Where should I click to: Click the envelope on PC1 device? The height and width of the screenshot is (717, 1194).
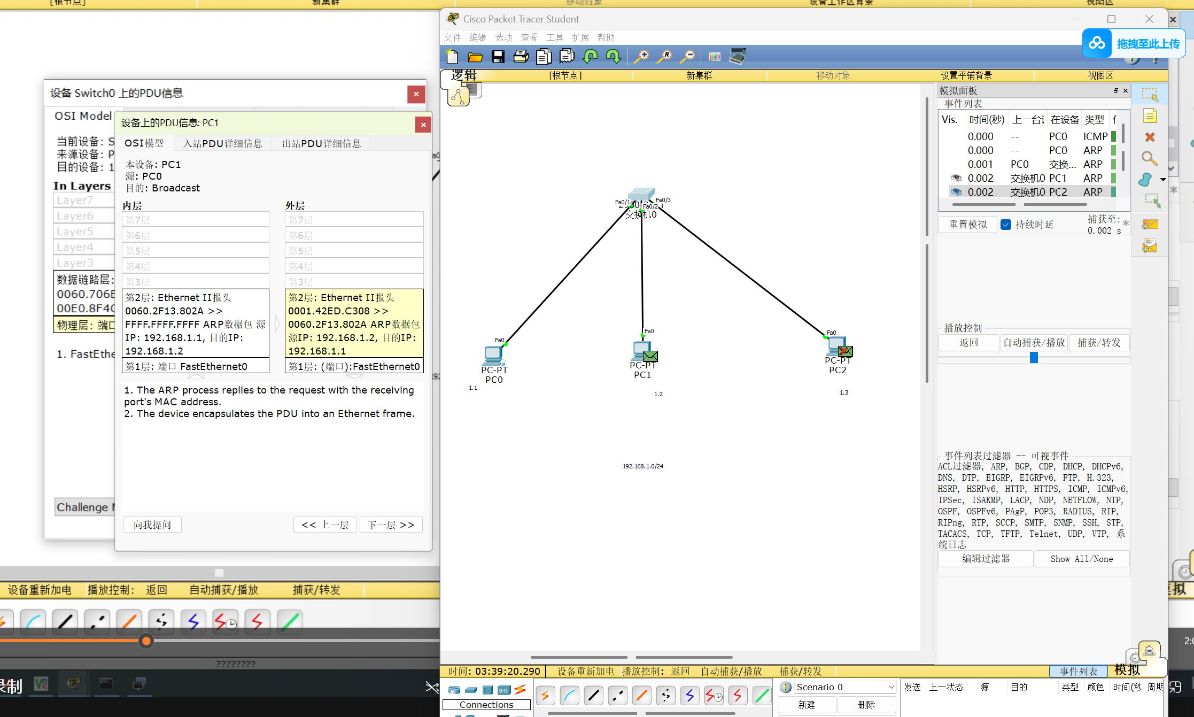pos(650,356)
